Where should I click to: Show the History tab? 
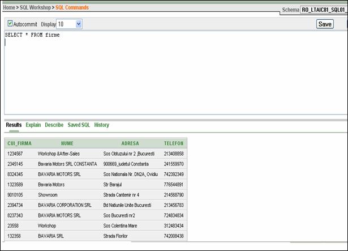click(102, 125)
